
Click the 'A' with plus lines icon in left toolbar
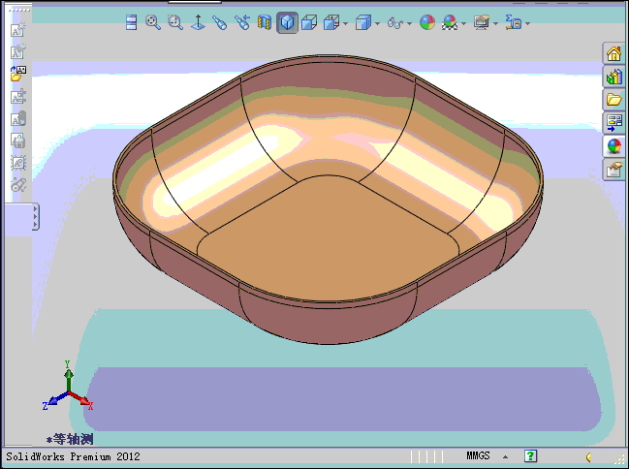point(18,96)
